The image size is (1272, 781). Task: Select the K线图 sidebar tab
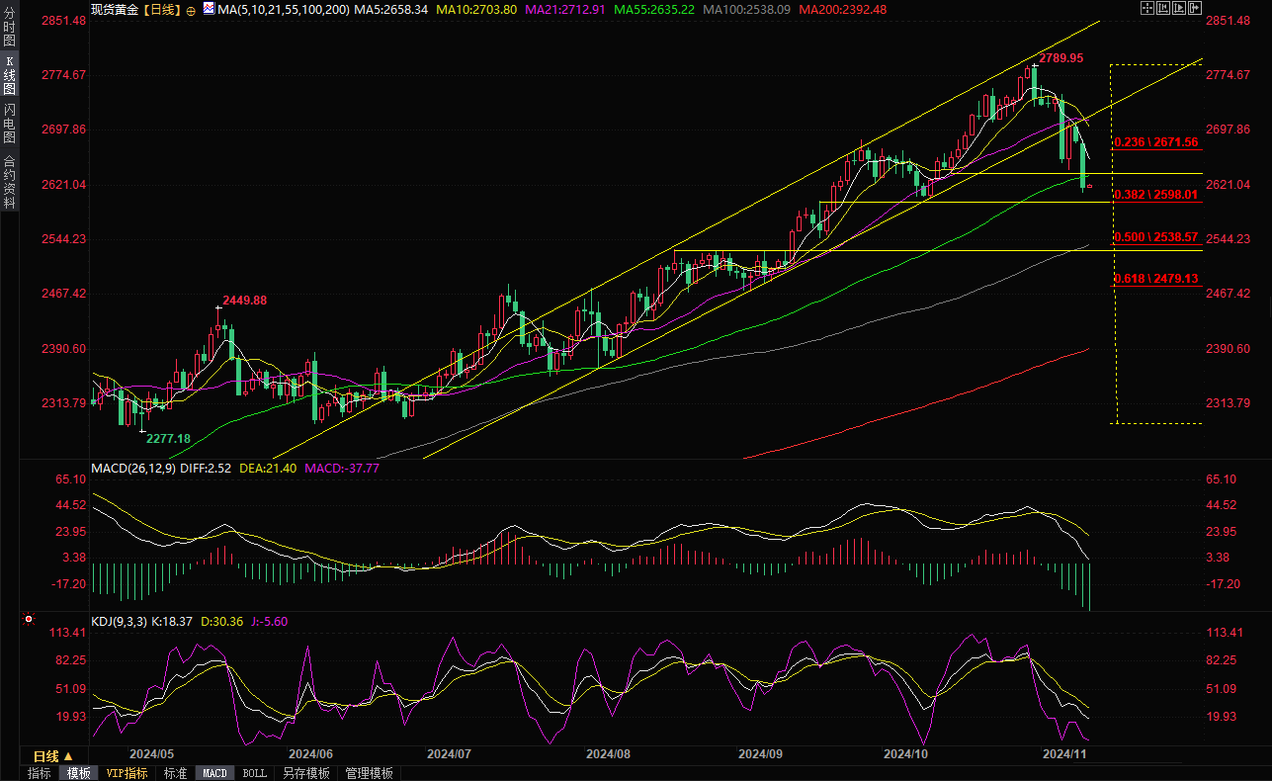coord(9,75)
